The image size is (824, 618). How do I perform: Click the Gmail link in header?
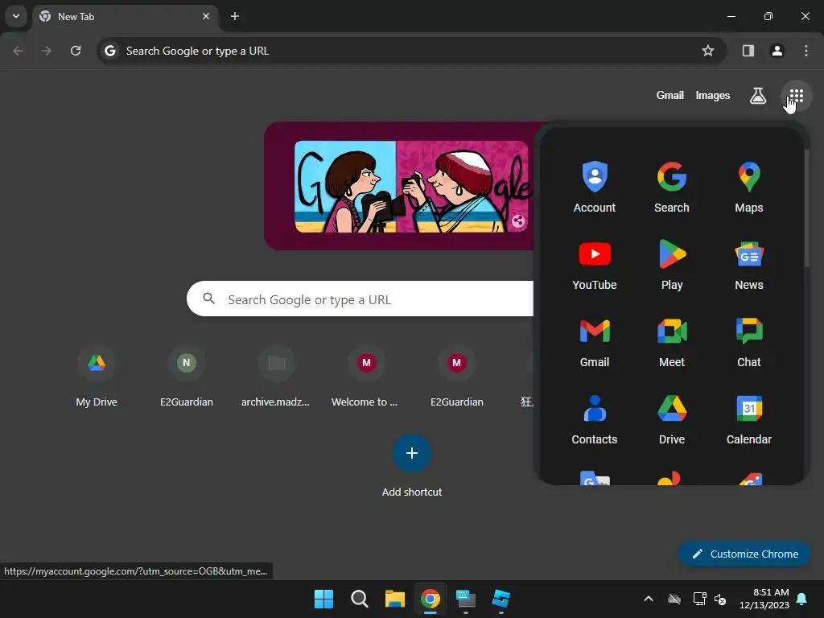point(669,95)
